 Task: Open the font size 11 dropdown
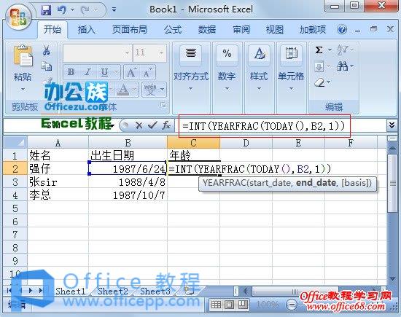161,52
